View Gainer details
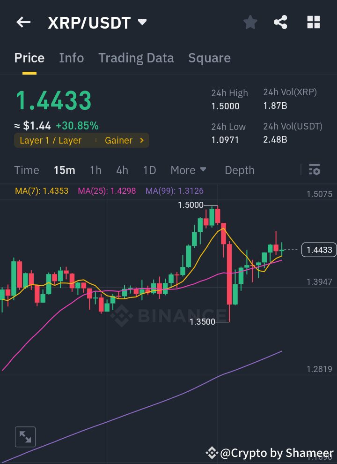 click(x=119, y=140)
